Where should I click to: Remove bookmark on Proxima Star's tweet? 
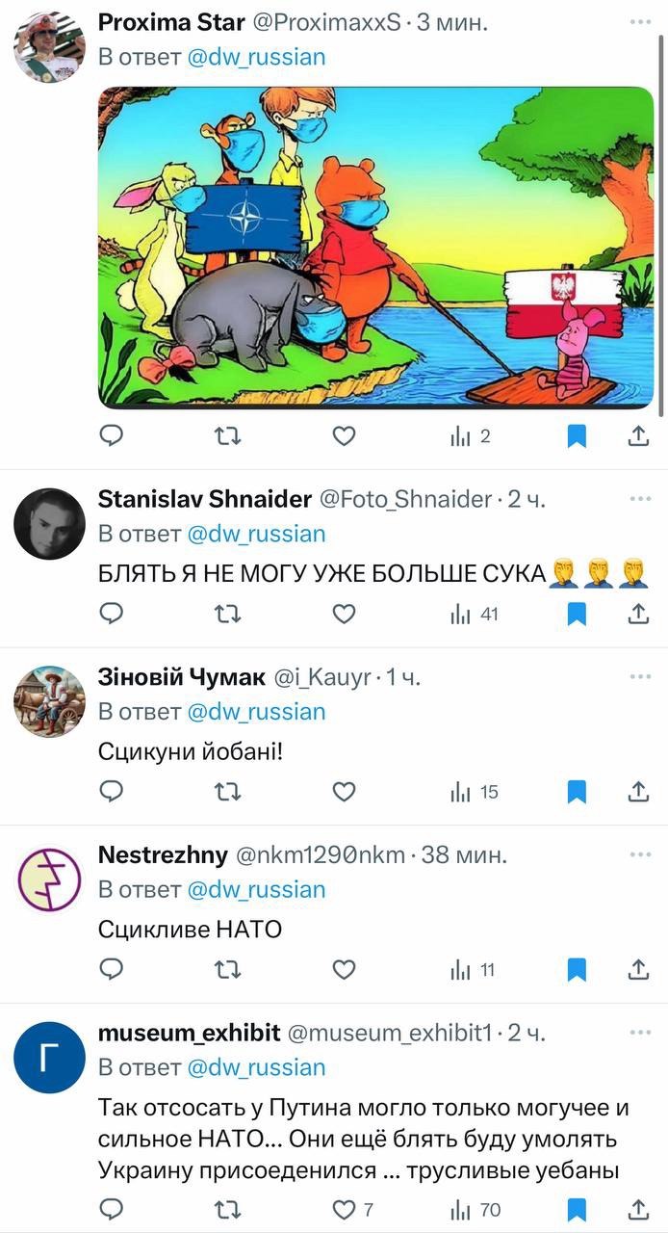[576, 437]
